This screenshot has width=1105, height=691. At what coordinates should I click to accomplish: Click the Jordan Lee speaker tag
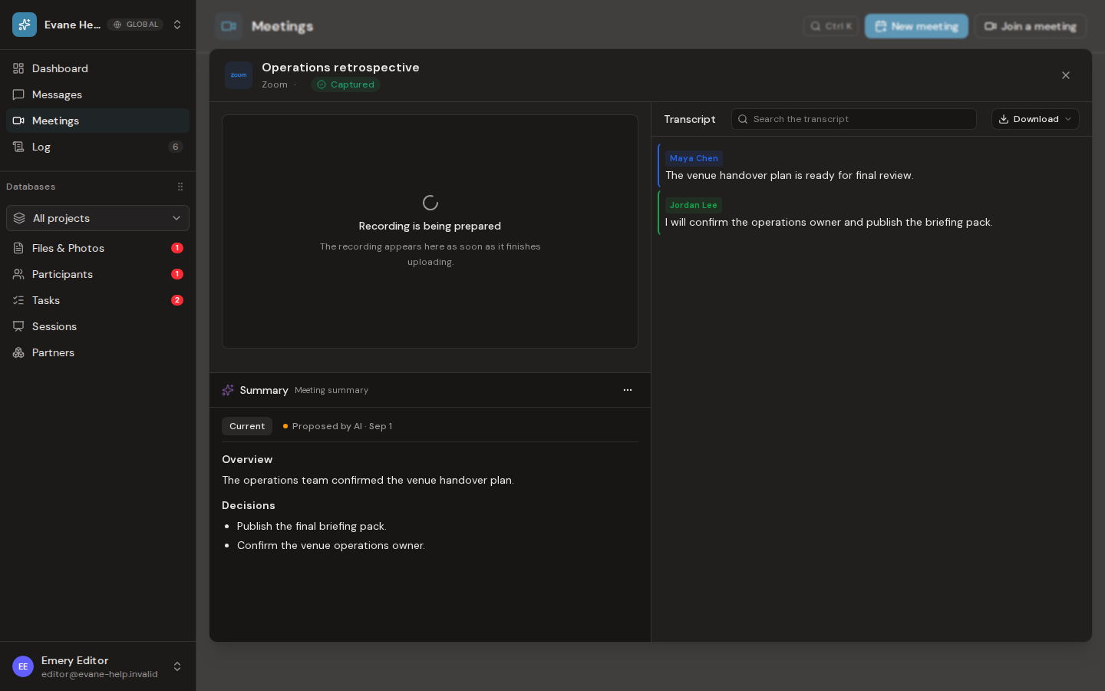coord(693,205)
